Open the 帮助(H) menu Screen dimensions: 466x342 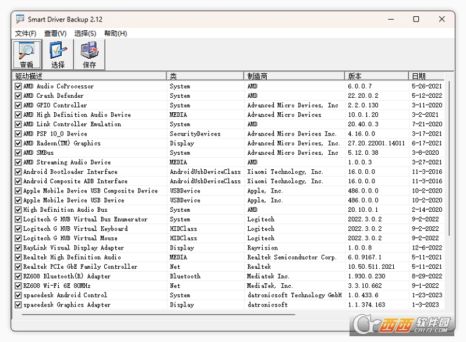pyautogui.click(x=115, y=33)
